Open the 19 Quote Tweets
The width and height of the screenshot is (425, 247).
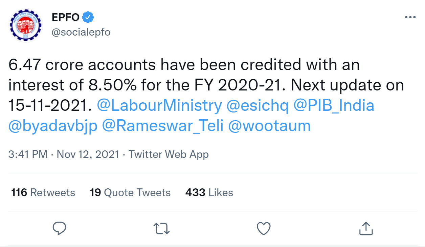pos(130,192)
